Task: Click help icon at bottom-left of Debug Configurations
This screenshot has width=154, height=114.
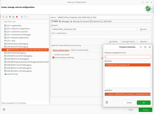Action: click(4, 110)
